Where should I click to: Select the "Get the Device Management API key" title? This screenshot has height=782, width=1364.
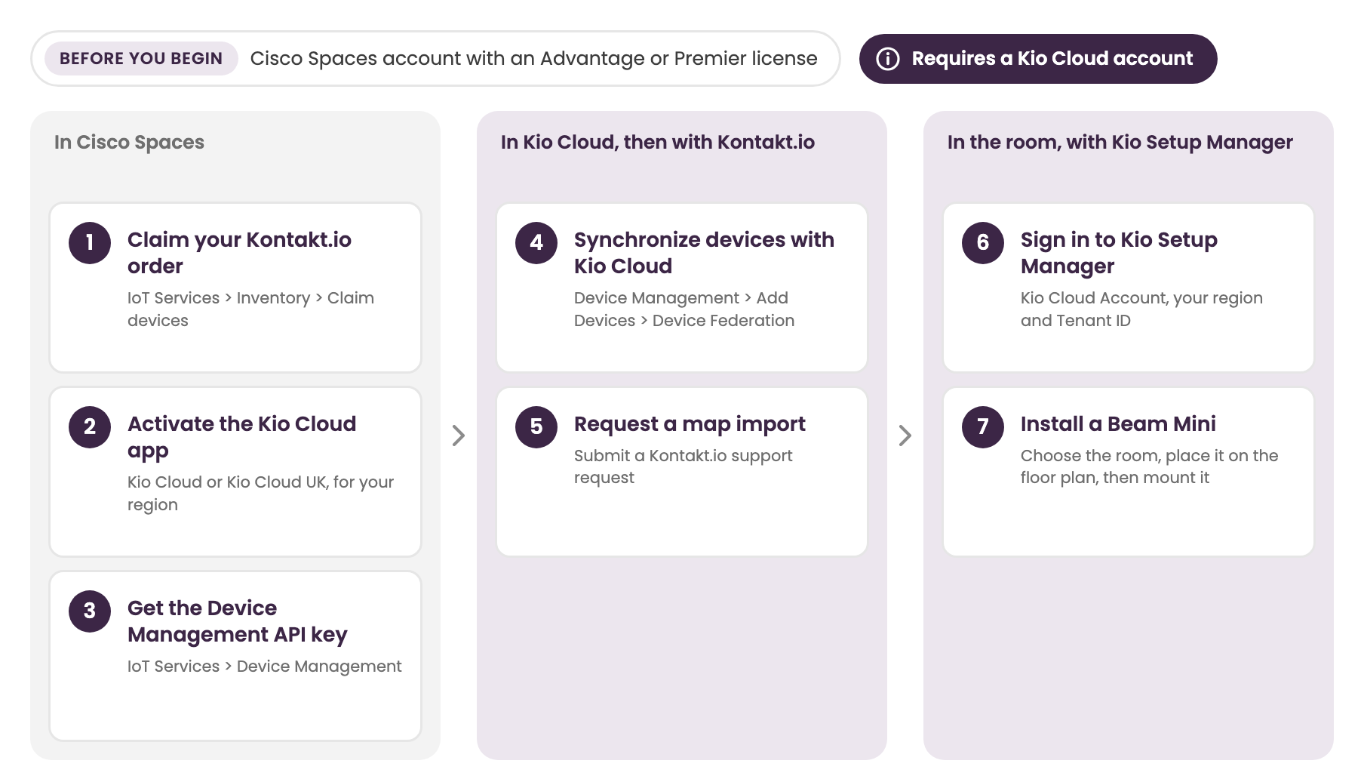pyautogui.click(x=238, y=621)
